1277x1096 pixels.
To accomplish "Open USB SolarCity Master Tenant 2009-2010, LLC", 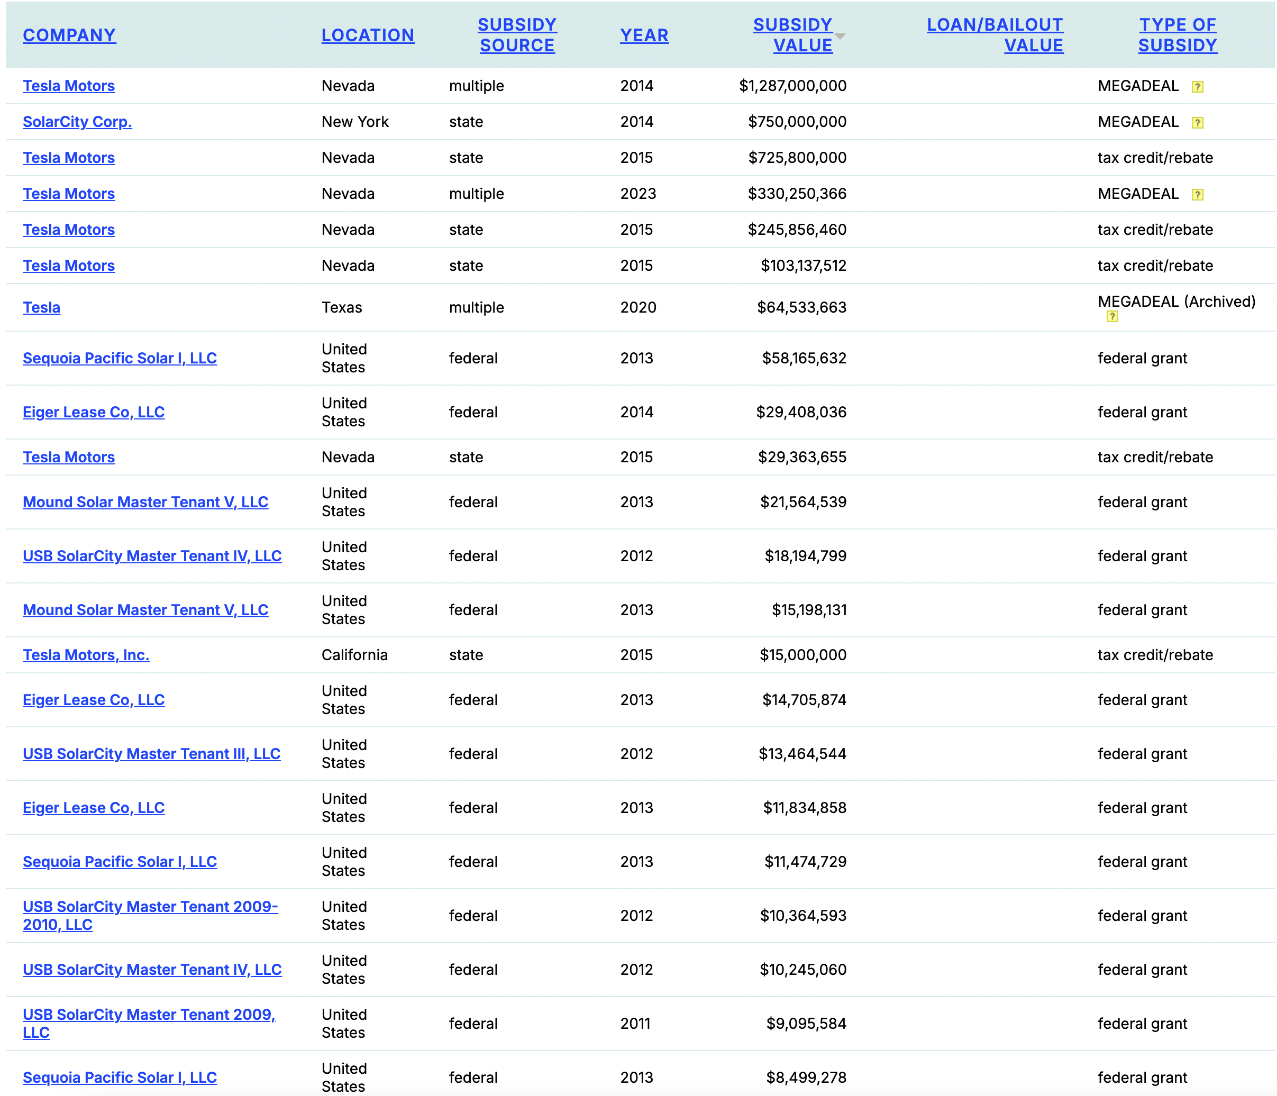I will click(150, 907).
